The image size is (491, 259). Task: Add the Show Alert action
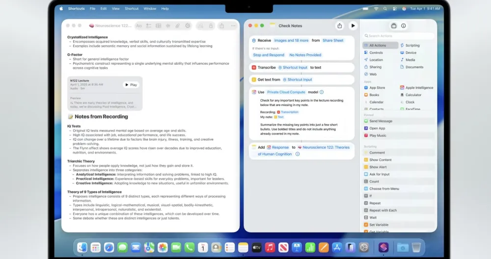coord(398,167)
